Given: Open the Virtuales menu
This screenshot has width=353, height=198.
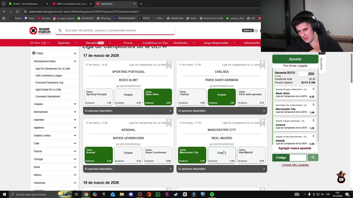Looking at the screenshot, I should [98, 43].
